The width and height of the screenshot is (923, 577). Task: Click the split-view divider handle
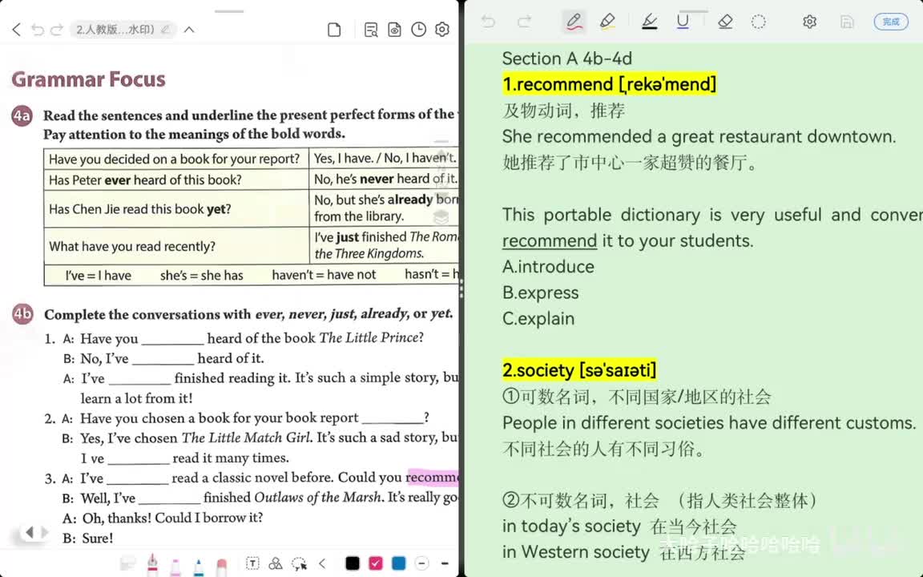click(x=461, y=288)
